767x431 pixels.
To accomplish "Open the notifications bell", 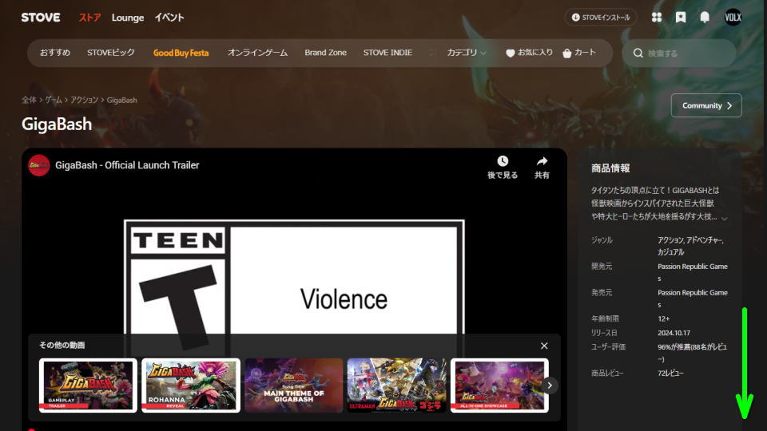I will click(705, 18).
